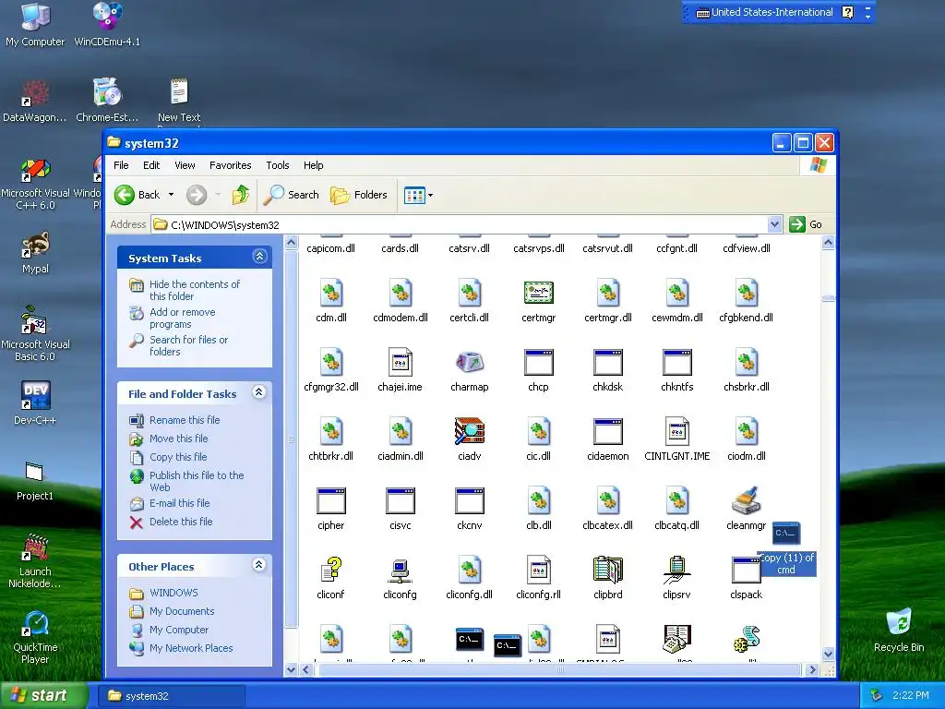The height and width of the screenshot is (709, 945).
Task: Open the Tools menu
Action: pyautogui.click(x=277, y=165)
